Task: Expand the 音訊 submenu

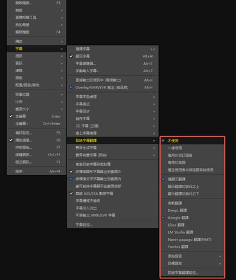Action: coord(37,63)
